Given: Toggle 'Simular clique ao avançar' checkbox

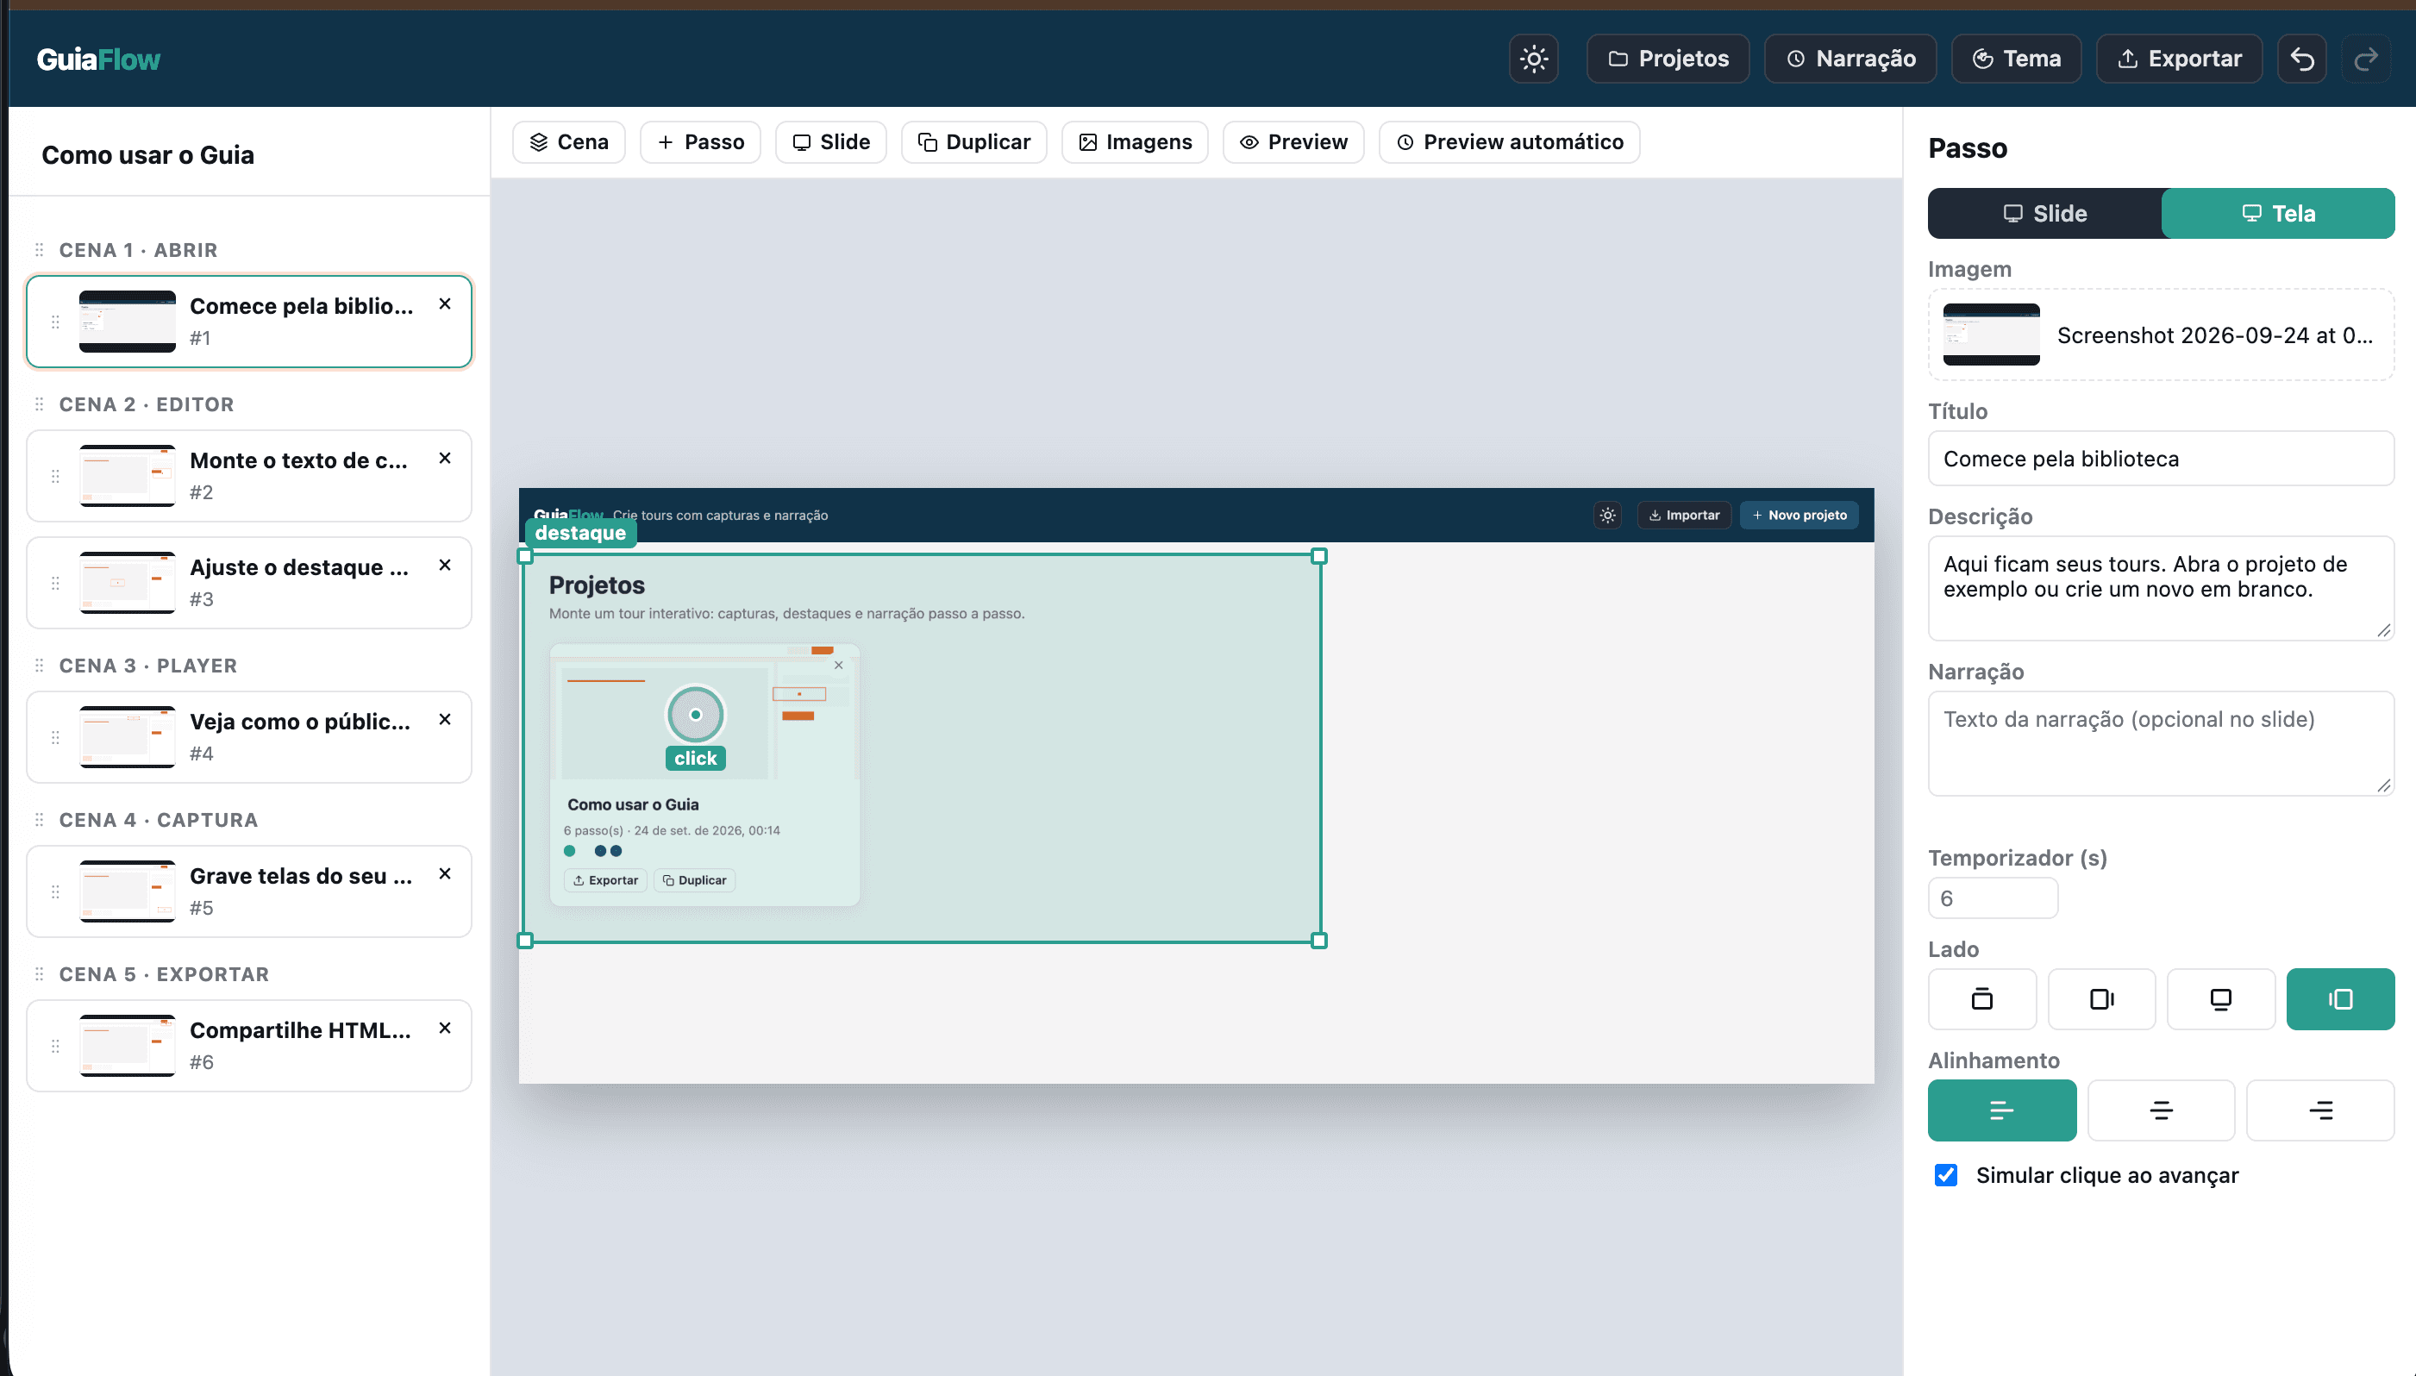Looking at the screenshot, I should pos(1945,1175).
